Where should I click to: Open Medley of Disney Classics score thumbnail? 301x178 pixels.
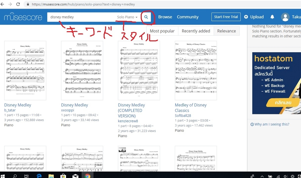(x=196, y=71)
